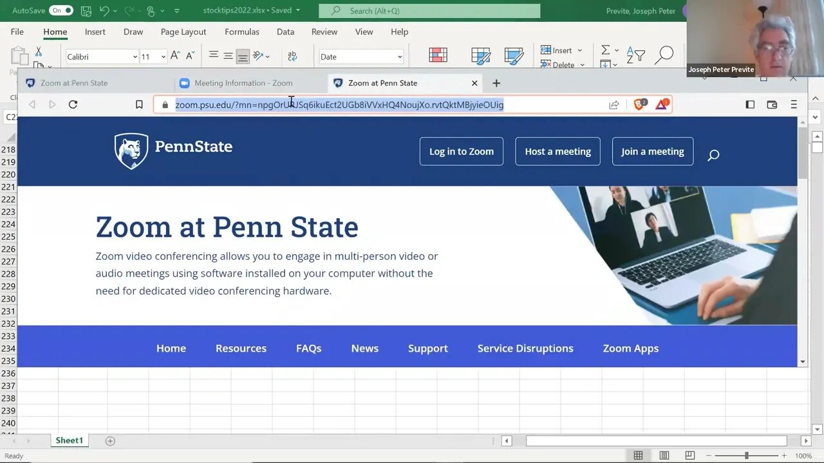Image resolution: width=824 pixels, height=463 pixels.
Task: Click zoom out minus on status bar
Action: [709, 455]
